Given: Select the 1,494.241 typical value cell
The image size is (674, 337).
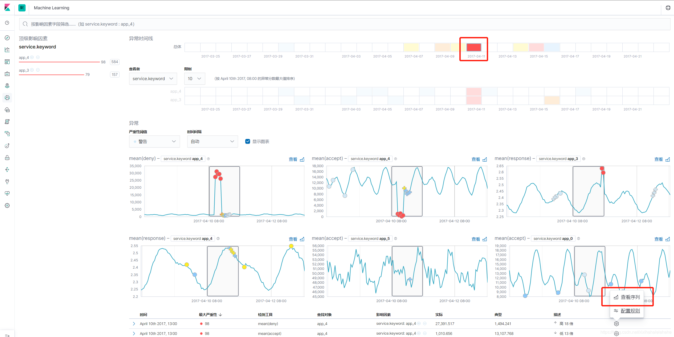Looking at the screenshot, I should pyautogui.click(x=503, y=324).
